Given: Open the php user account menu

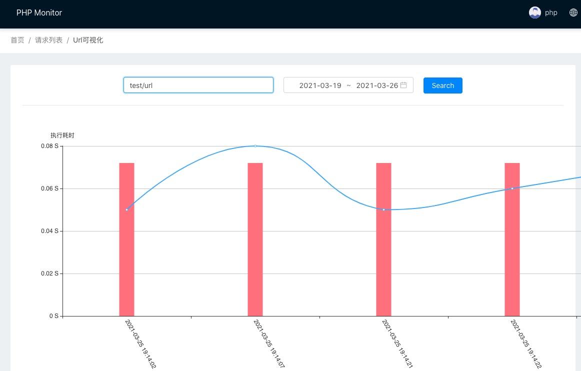Looking at the screenshot, I should (x=550, y=13).
